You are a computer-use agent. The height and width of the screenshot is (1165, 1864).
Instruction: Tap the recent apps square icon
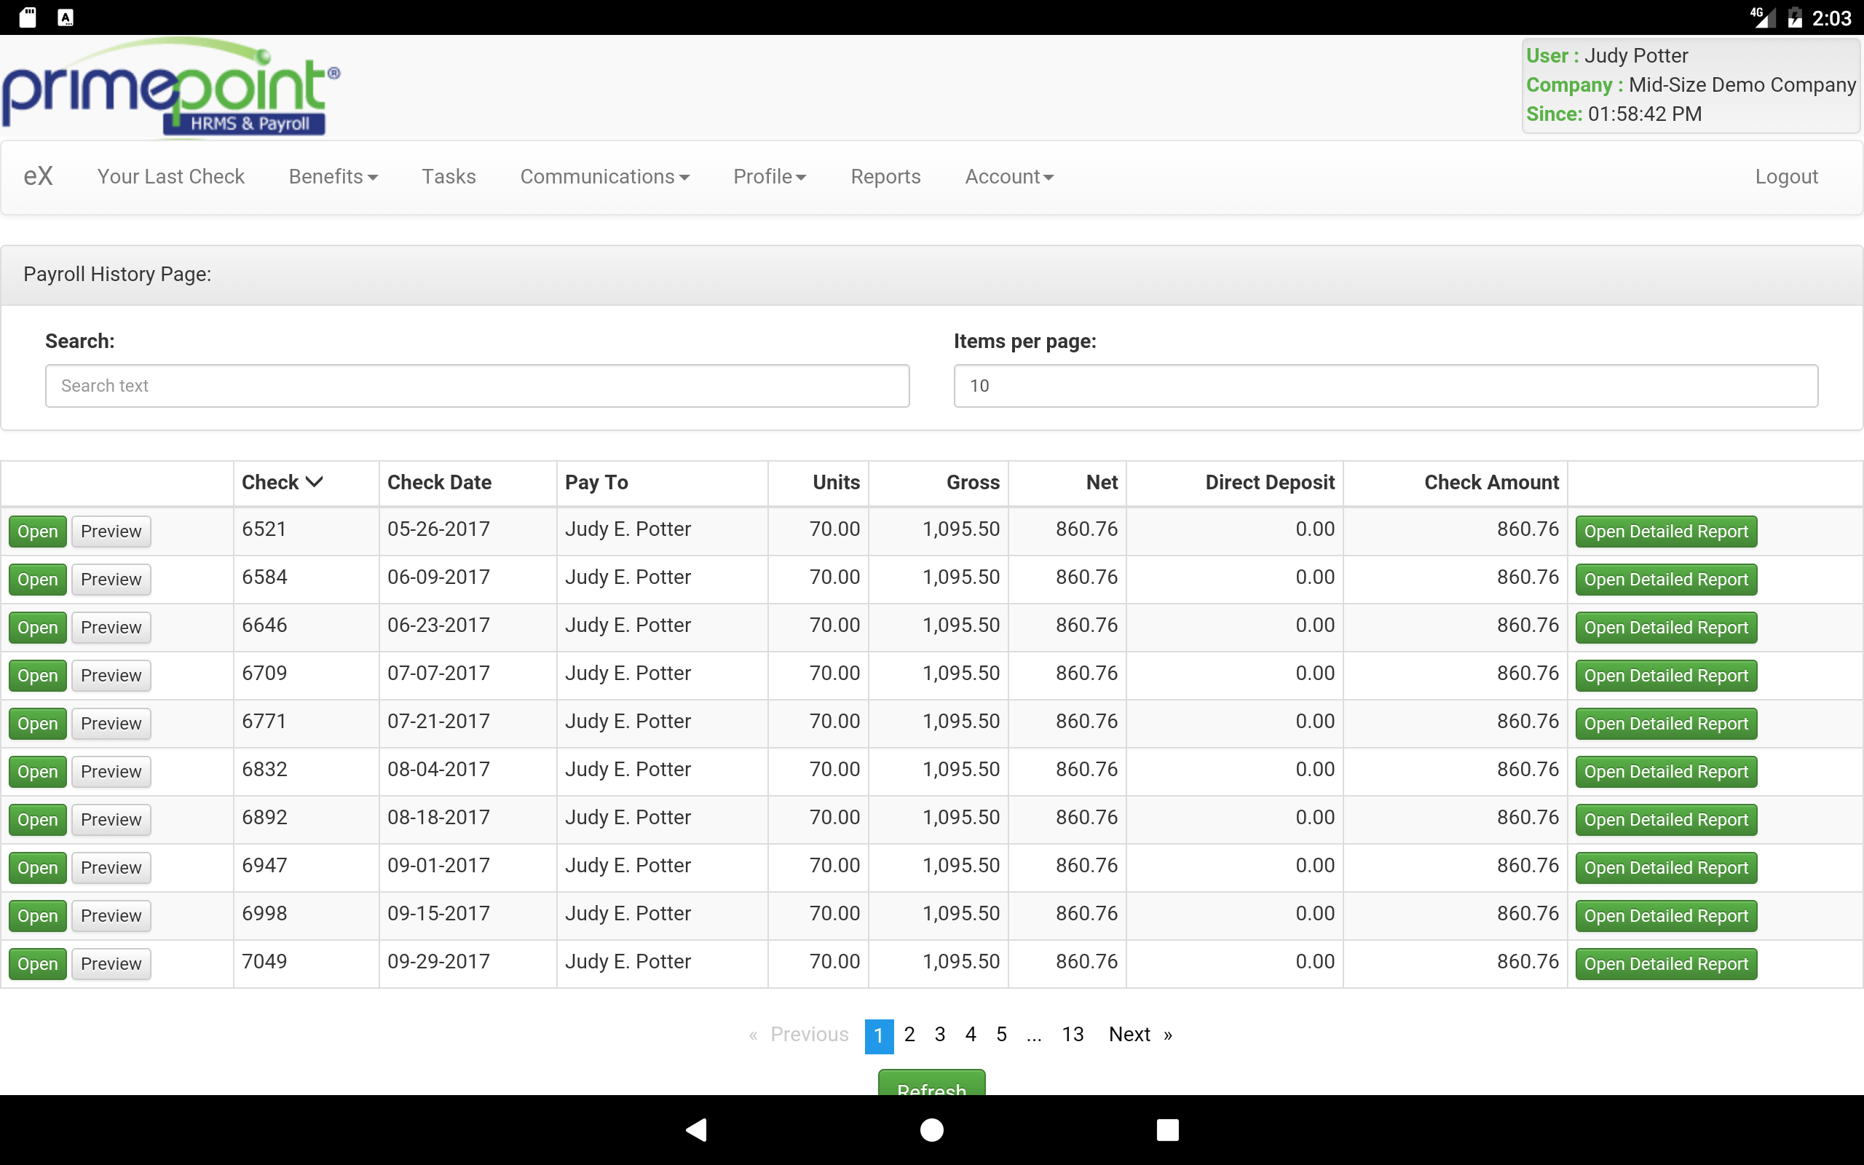[1168, 1129]
